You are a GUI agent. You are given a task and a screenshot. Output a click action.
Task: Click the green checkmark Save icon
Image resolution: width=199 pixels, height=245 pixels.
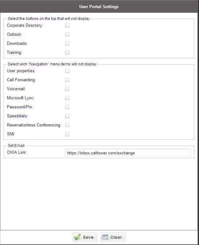[78, 237]
